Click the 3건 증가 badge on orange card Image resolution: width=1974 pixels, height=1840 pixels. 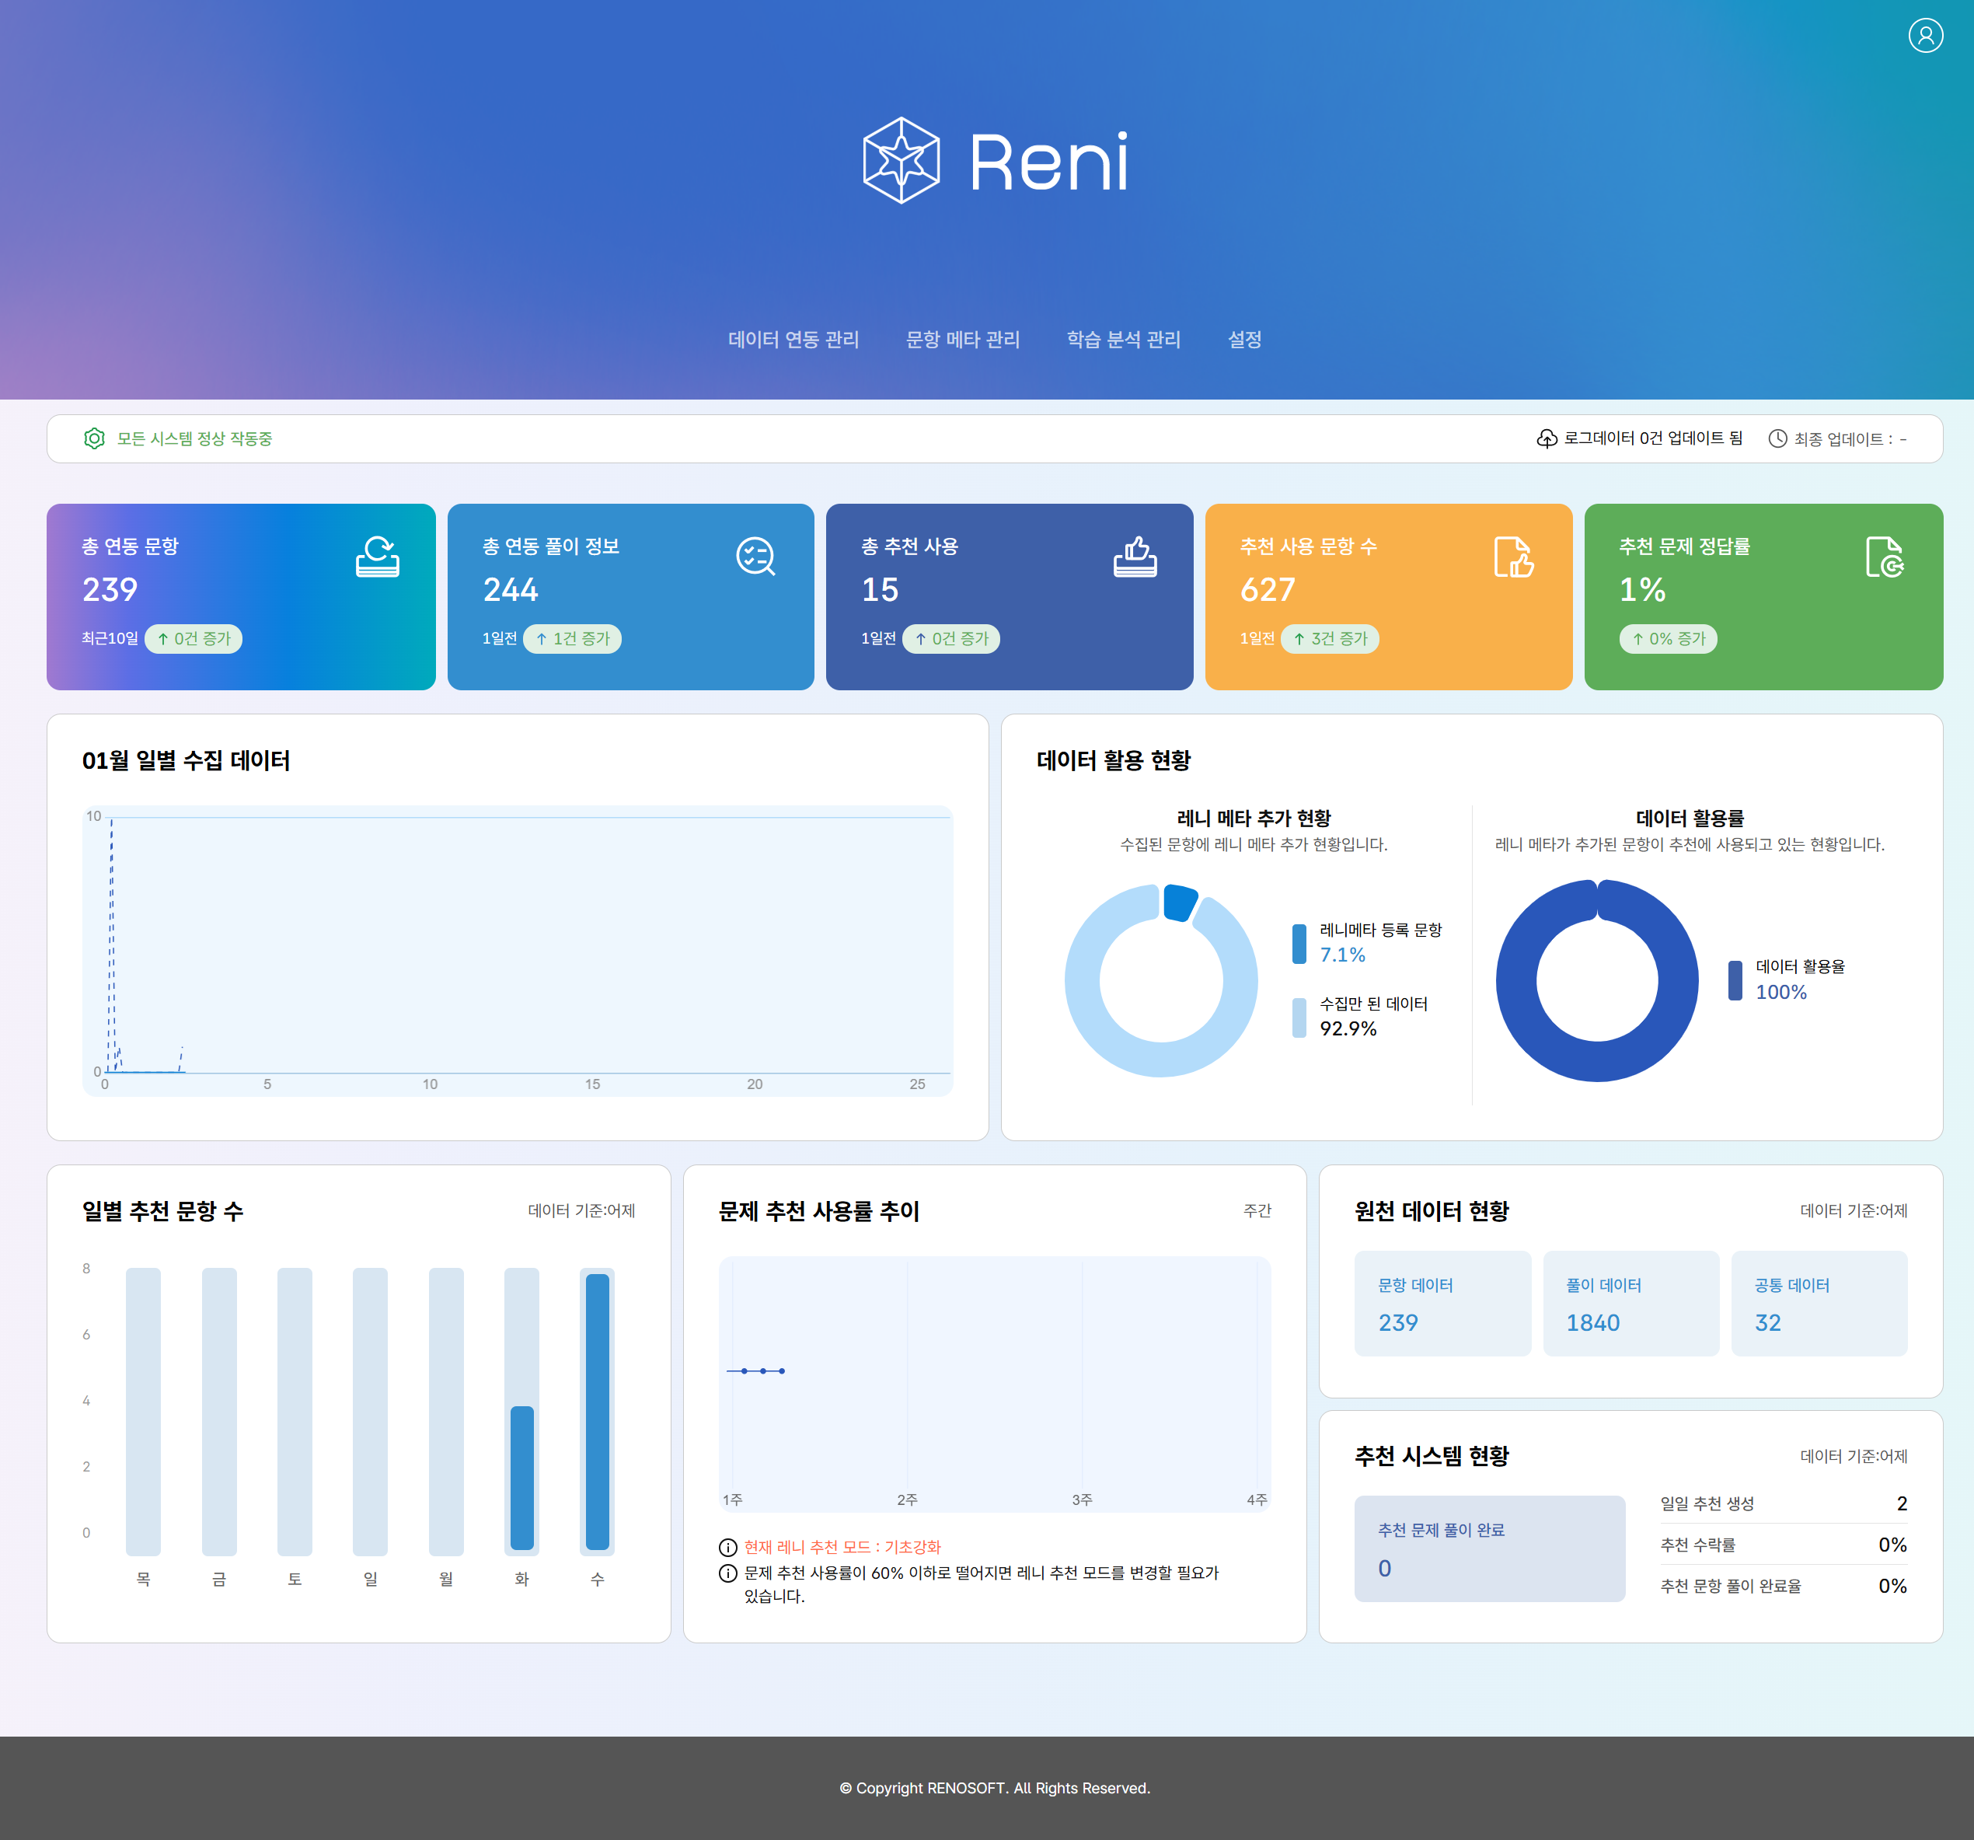(x=1330, y=638)
